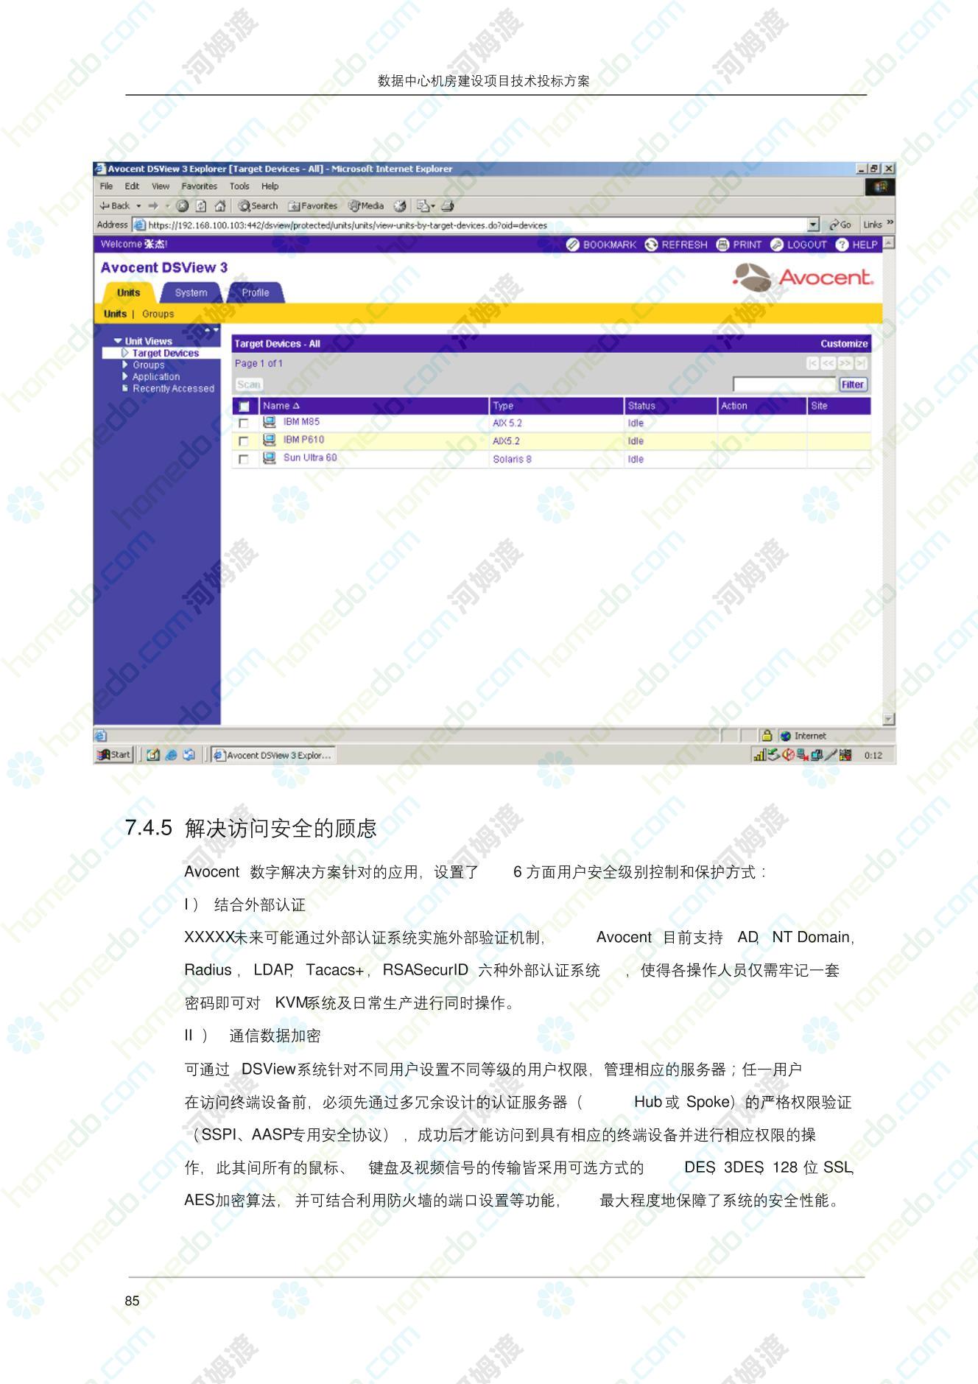Select the yellow Units tab

pos(128,292)
